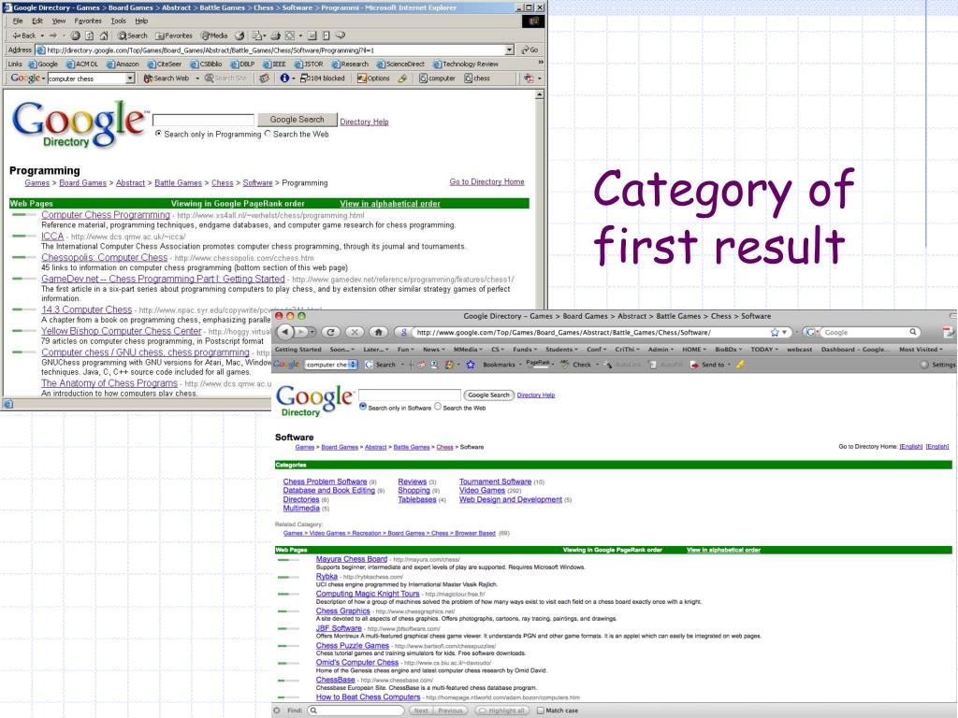The width and height of the screenshot is (958, 718).
Task: Open the Mayura Chess Board link
Action: [352, 559]
